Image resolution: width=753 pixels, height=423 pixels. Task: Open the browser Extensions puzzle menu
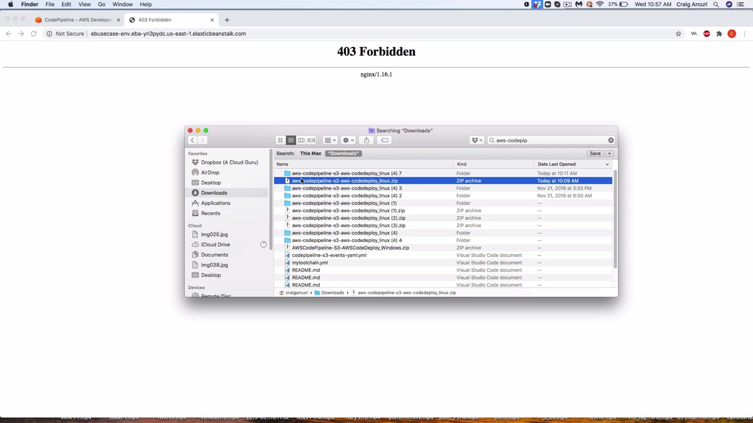point(719,33)
